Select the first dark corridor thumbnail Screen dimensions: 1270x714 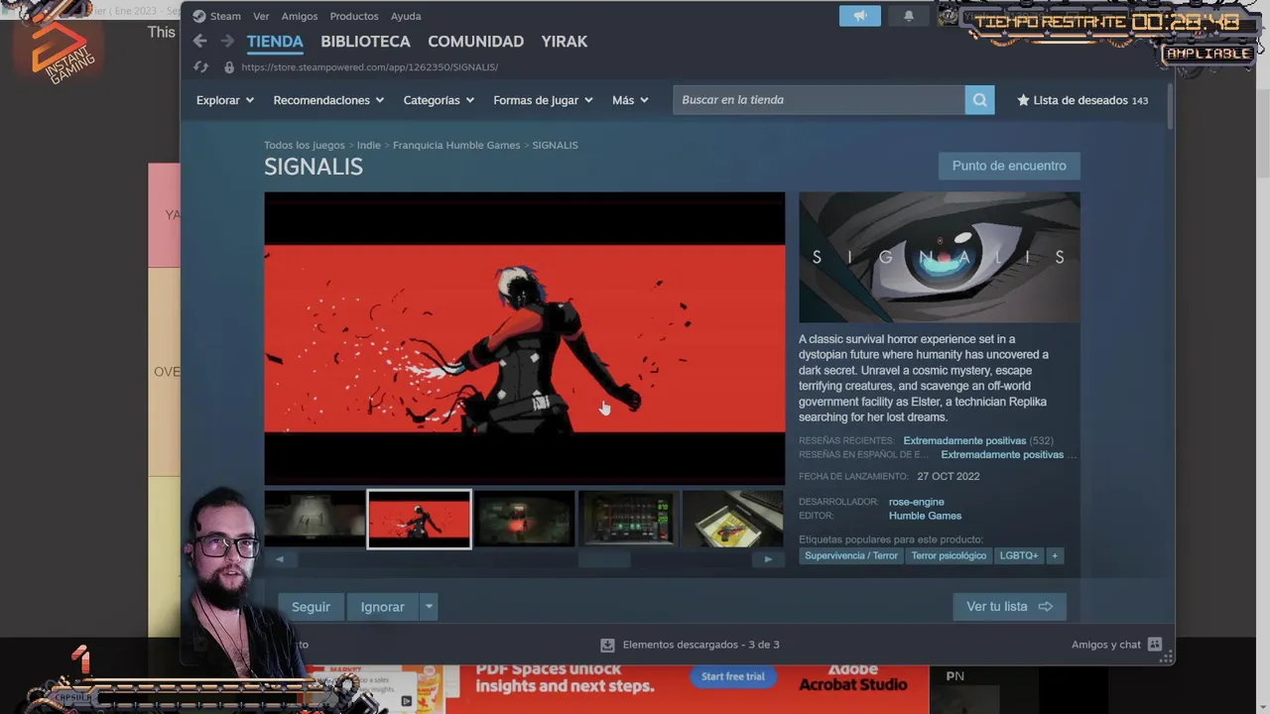click(315, 519)
